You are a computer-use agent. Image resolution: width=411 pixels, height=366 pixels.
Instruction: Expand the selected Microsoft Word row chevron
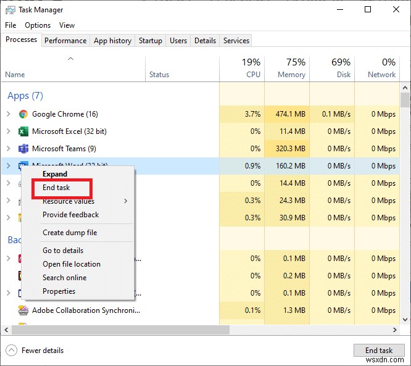coord(9,165)
